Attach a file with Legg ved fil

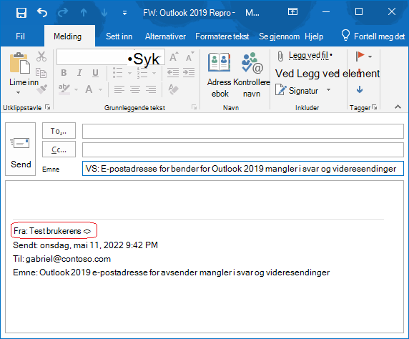(305, 56)
